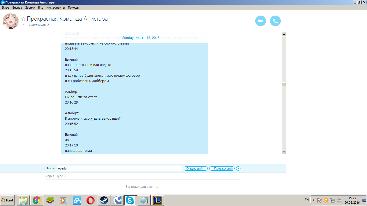Open the Notepad taskbar item

(144, 200)
